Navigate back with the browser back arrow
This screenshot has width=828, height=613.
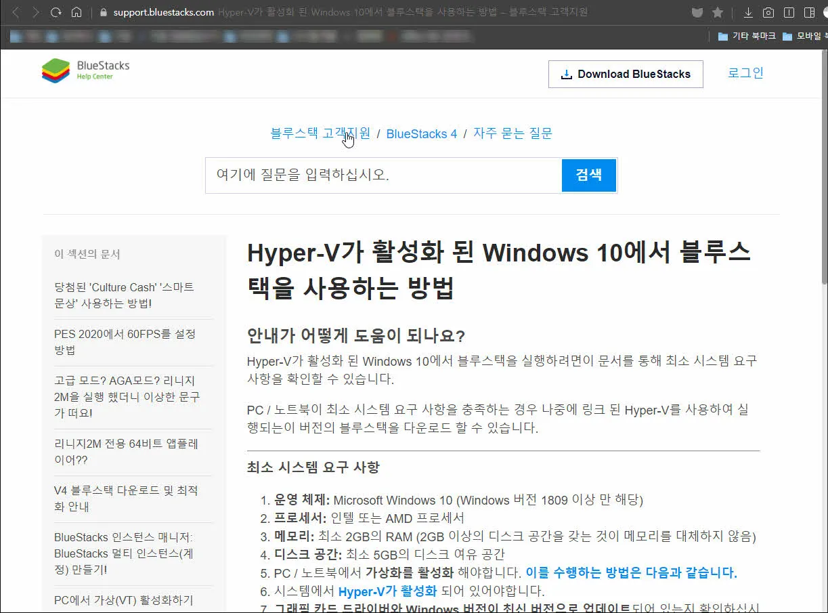click(x=14, y=12)
